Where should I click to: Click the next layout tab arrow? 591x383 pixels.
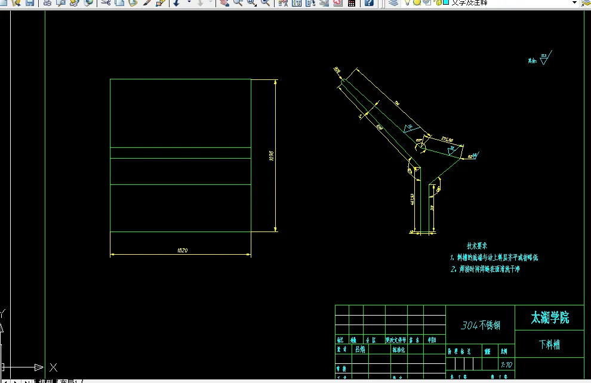pyautogui.click(x=16, y=381)
